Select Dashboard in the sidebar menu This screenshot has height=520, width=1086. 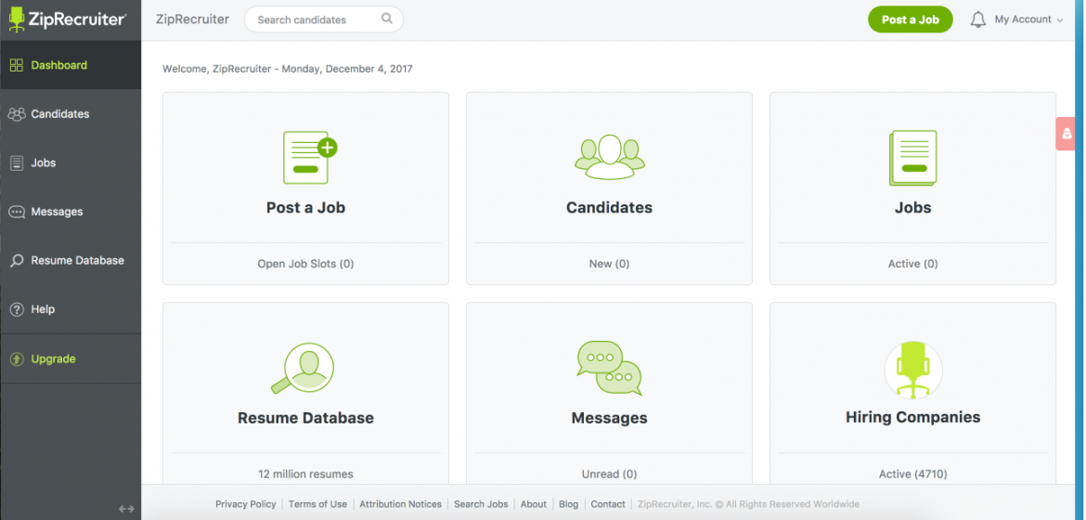(x=71, y=65)
